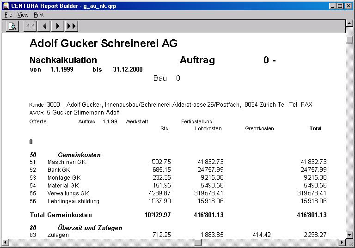Image resolution: width=355 pixels, height=248 pixels.
Task: Advance to the next report page
Action: pyautogui.click(x=58, y=26)
